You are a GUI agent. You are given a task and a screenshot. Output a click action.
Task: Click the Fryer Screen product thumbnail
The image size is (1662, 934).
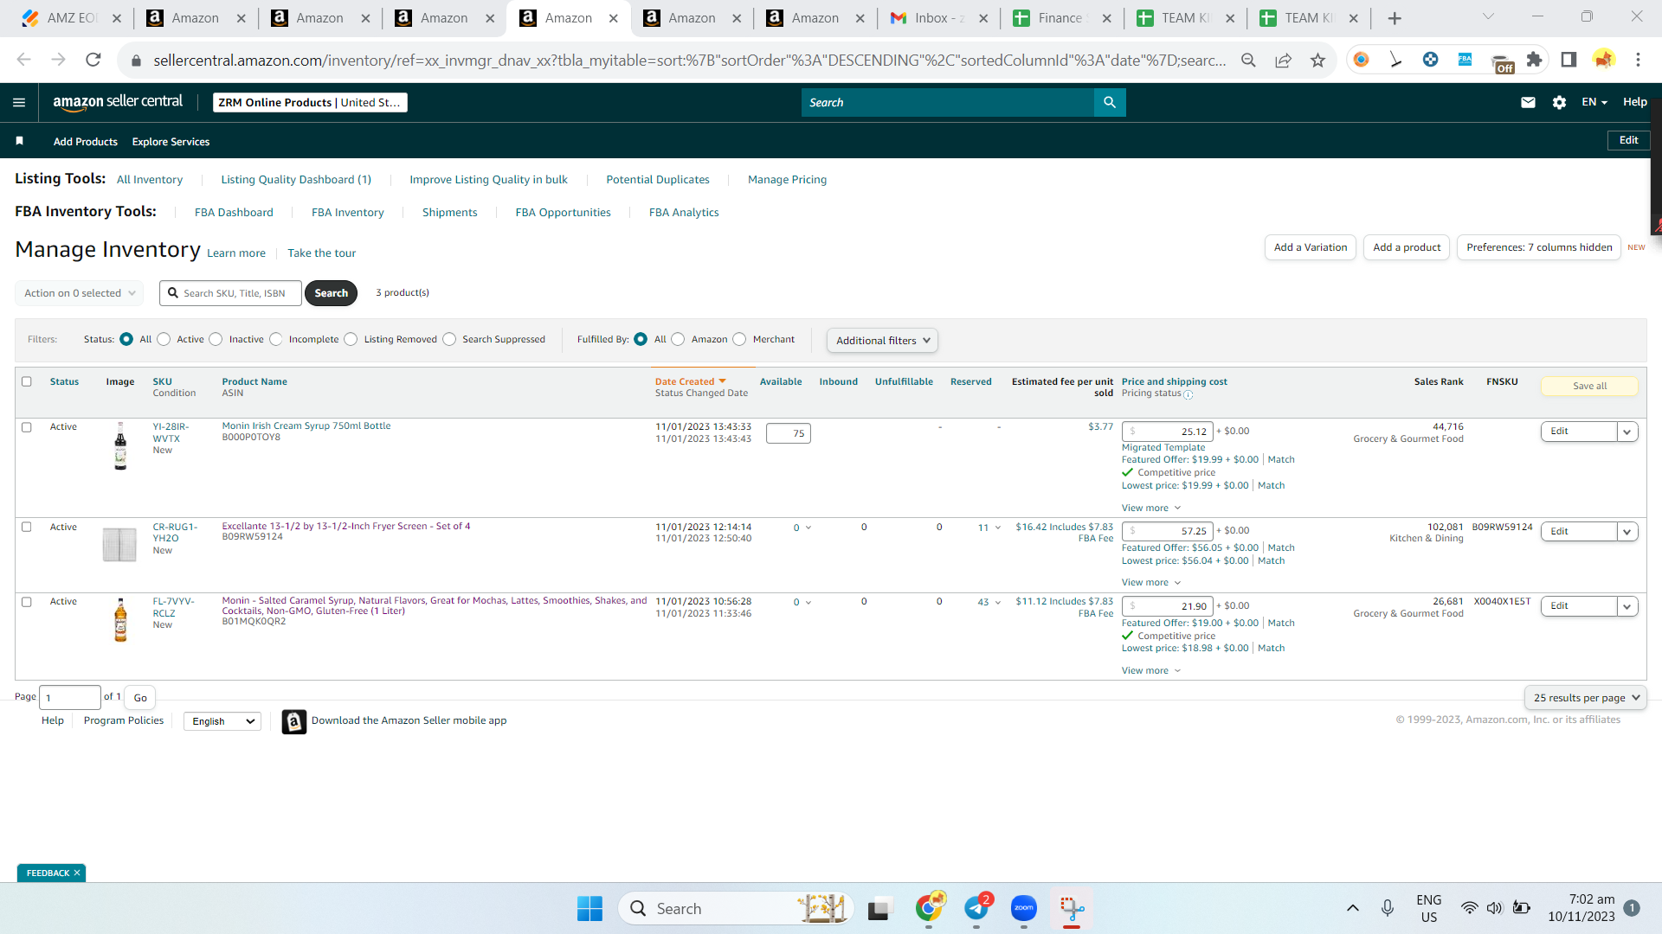click(x=119, y=545)
